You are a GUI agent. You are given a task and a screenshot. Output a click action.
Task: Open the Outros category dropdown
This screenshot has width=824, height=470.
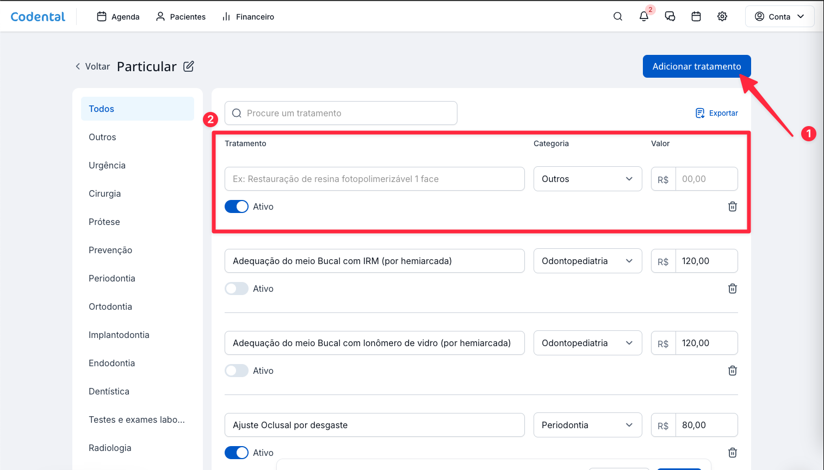[587, 179]
